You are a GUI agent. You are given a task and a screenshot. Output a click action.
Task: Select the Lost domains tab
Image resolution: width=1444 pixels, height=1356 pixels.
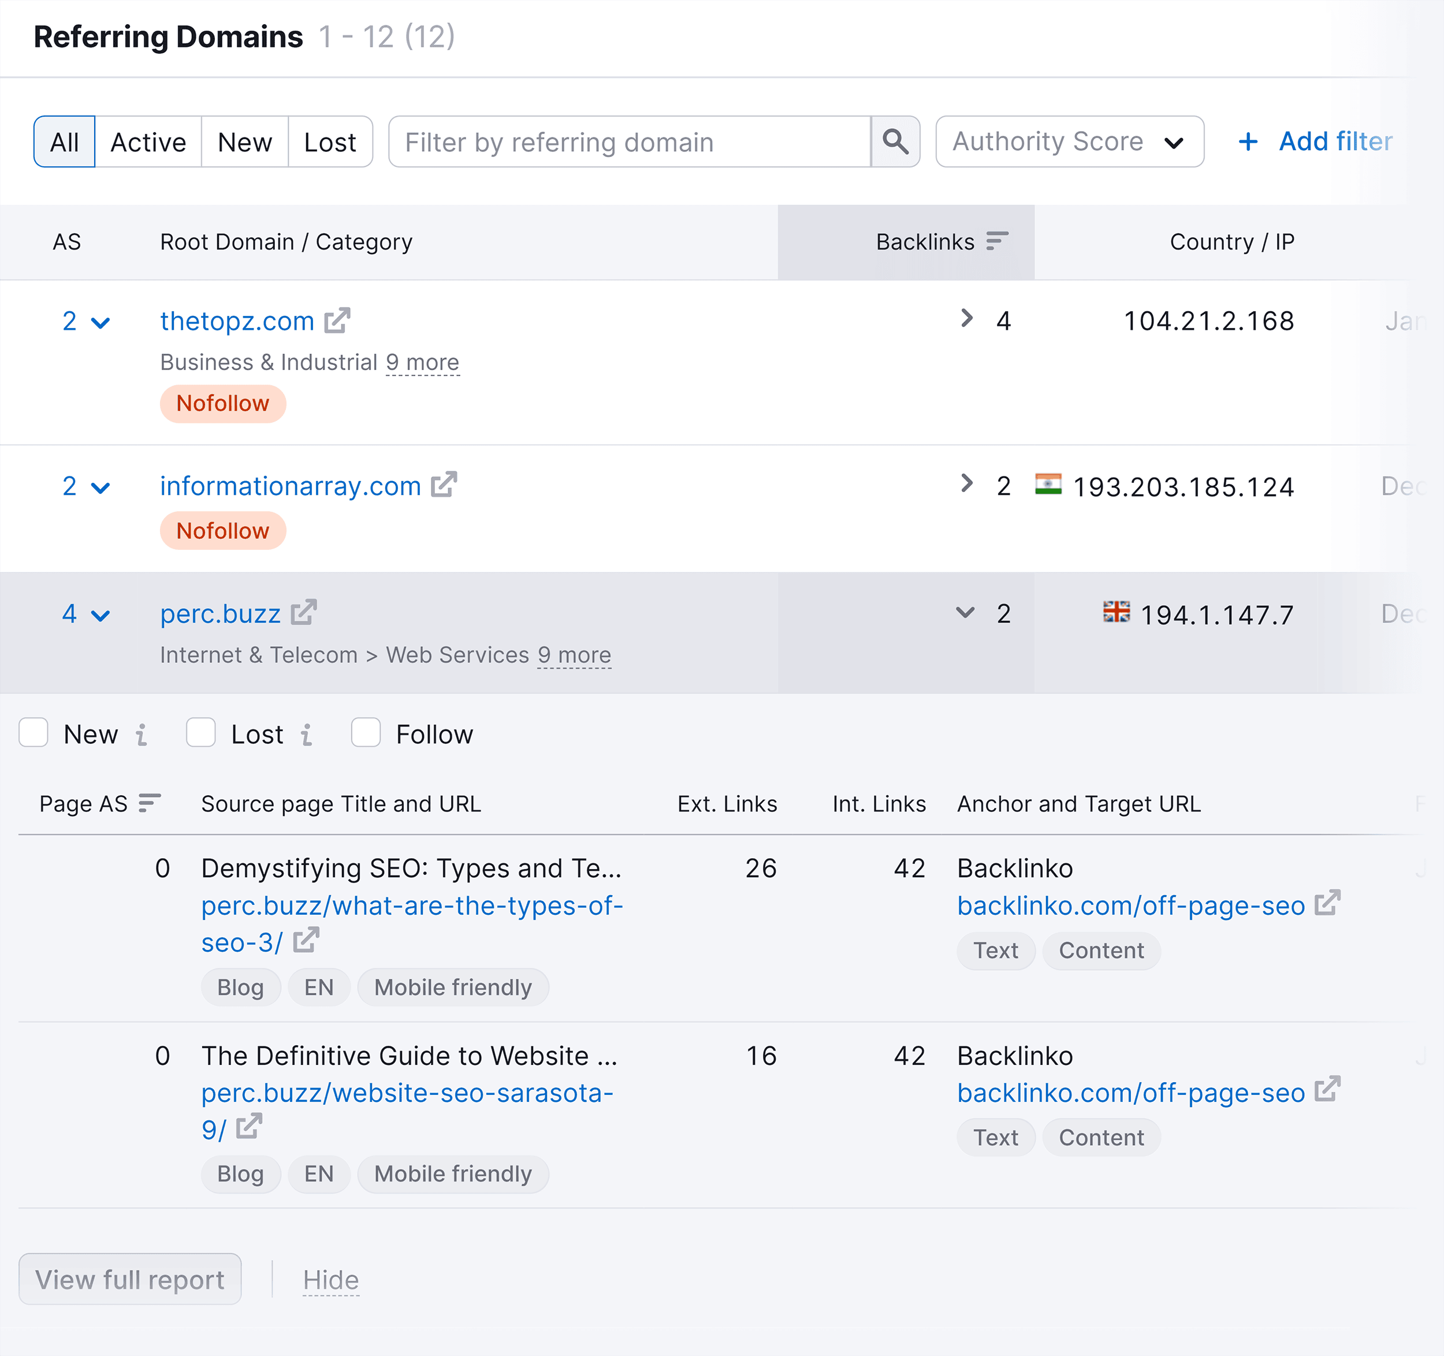click(330, 141)
